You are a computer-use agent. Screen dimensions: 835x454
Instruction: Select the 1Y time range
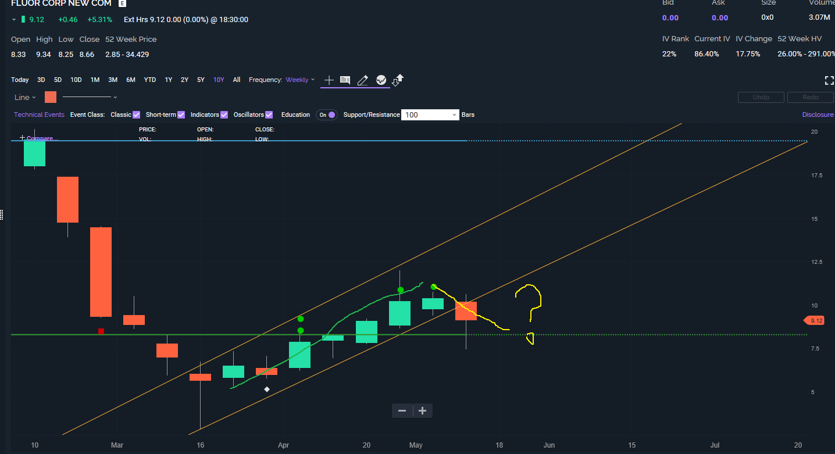[168, 80]
